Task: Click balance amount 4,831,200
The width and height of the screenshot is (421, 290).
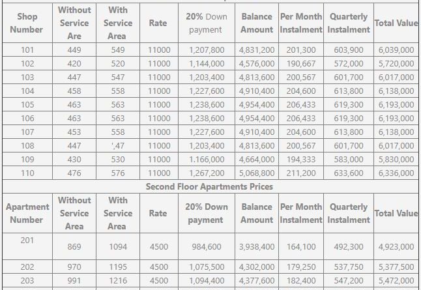Action: tap(257, 50)
